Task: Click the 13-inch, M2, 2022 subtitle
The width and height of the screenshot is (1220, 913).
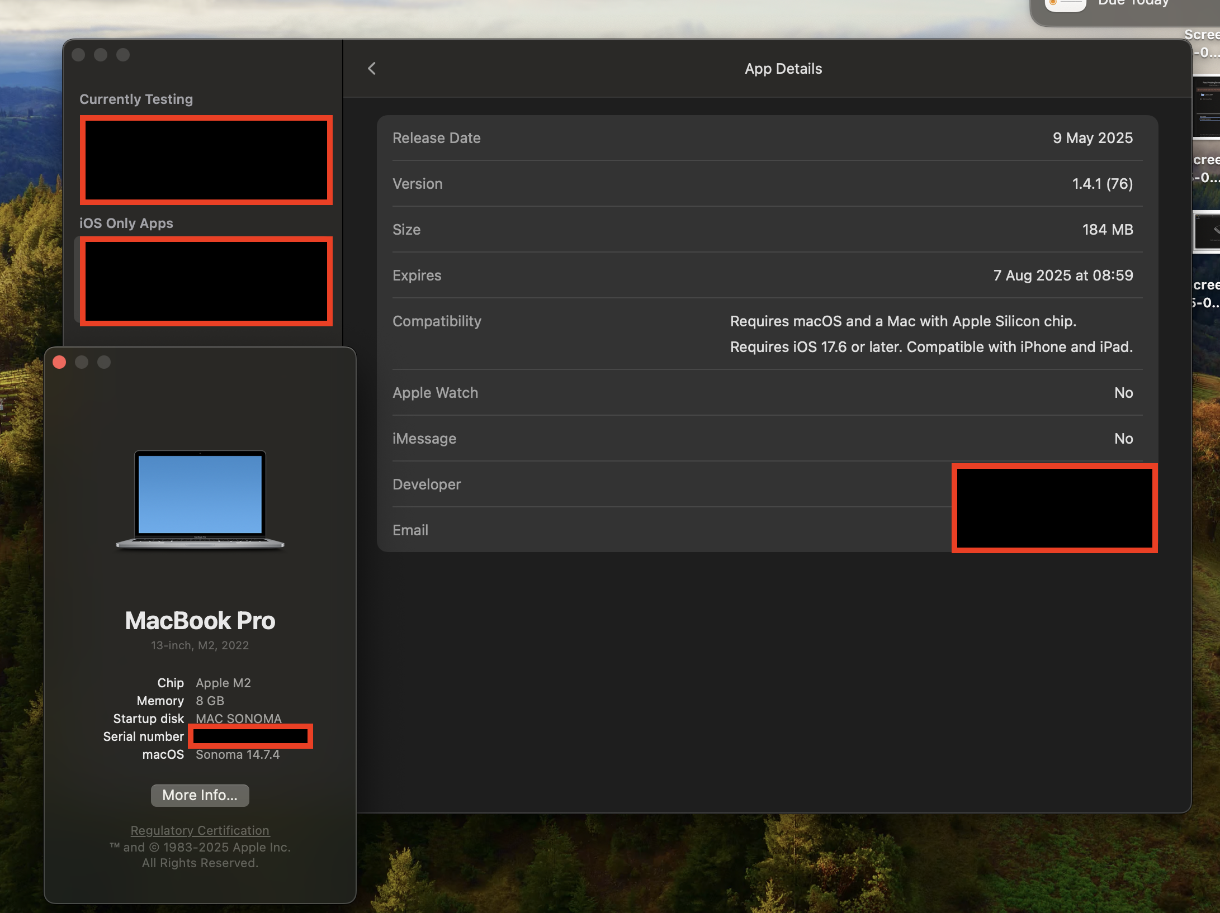Action: [x=200, y=645]
